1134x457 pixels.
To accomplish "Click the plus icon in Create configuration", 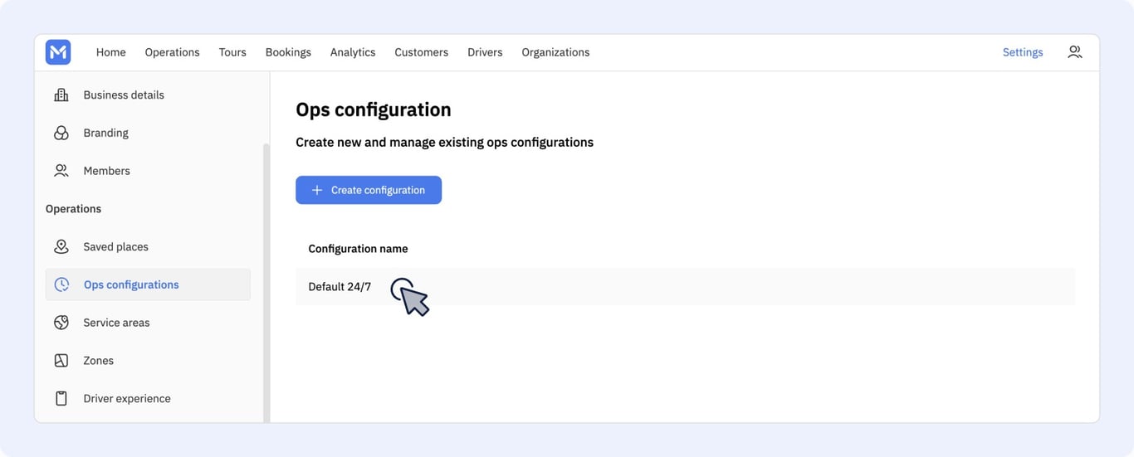I will [x=316, y=190].
